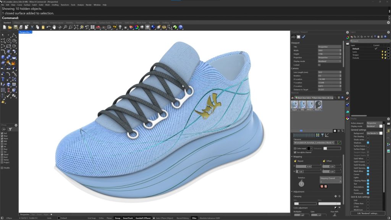The width and height of the screenshot is (391, 220).
Task: Click the light bulb Hide icon
Action: pyautogui.click(x=120, y=27)
